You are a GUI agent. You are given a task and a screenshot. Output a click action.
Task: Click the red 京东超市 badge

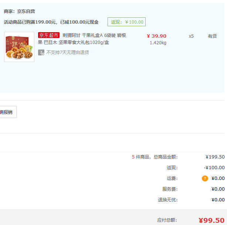point(49,35)
